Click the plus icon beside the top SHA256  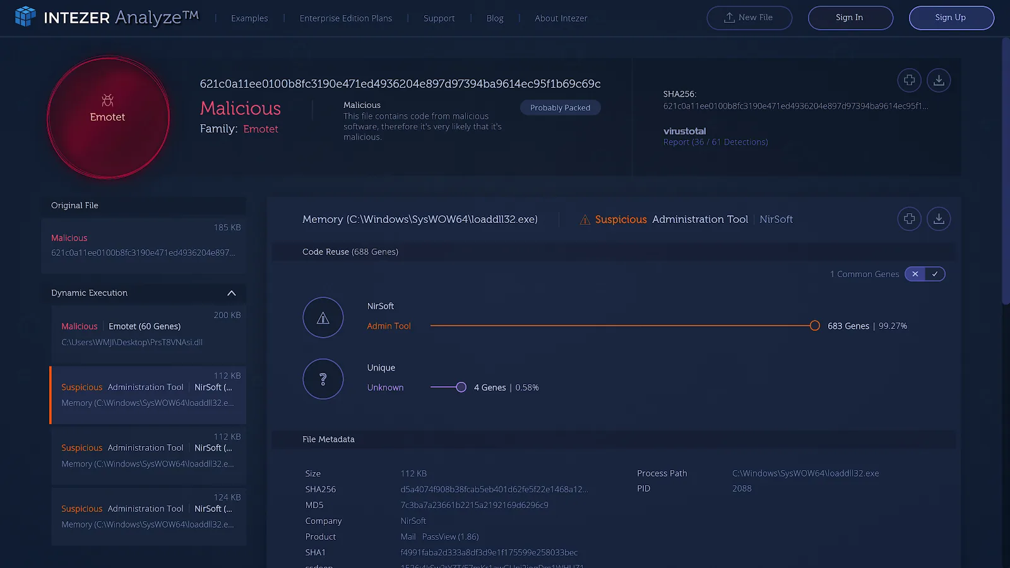(x=909, y=80)
